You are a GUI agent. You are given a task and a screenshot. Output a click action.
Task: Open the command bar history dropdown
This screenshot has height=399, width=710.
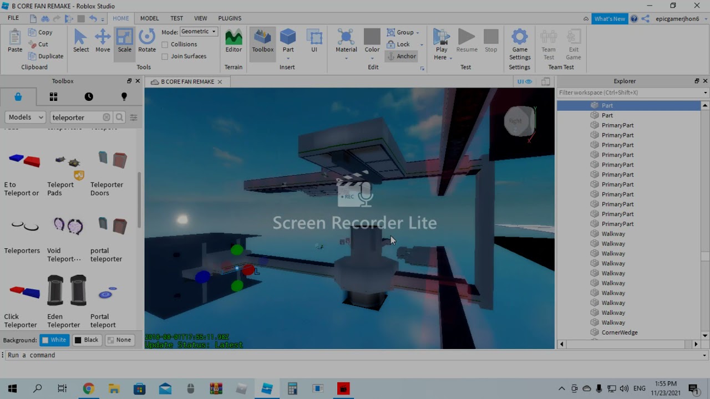[705, 355]
